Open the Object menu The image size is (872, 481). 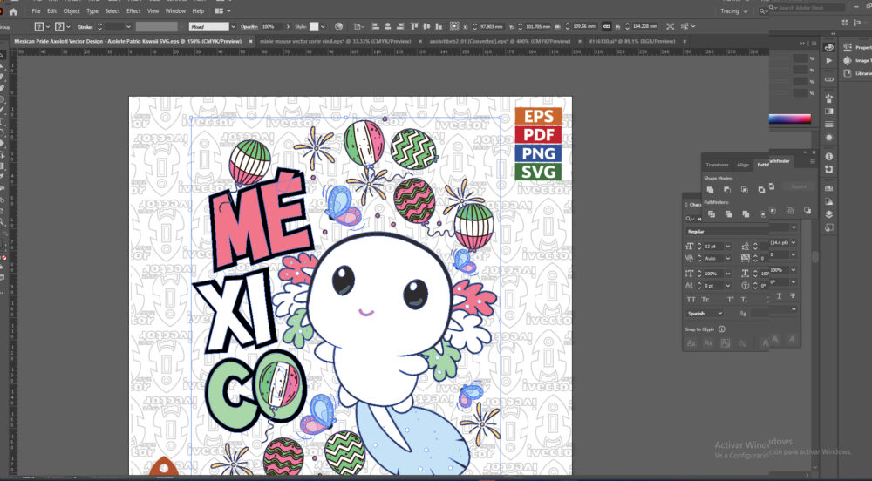coord(72,11)
